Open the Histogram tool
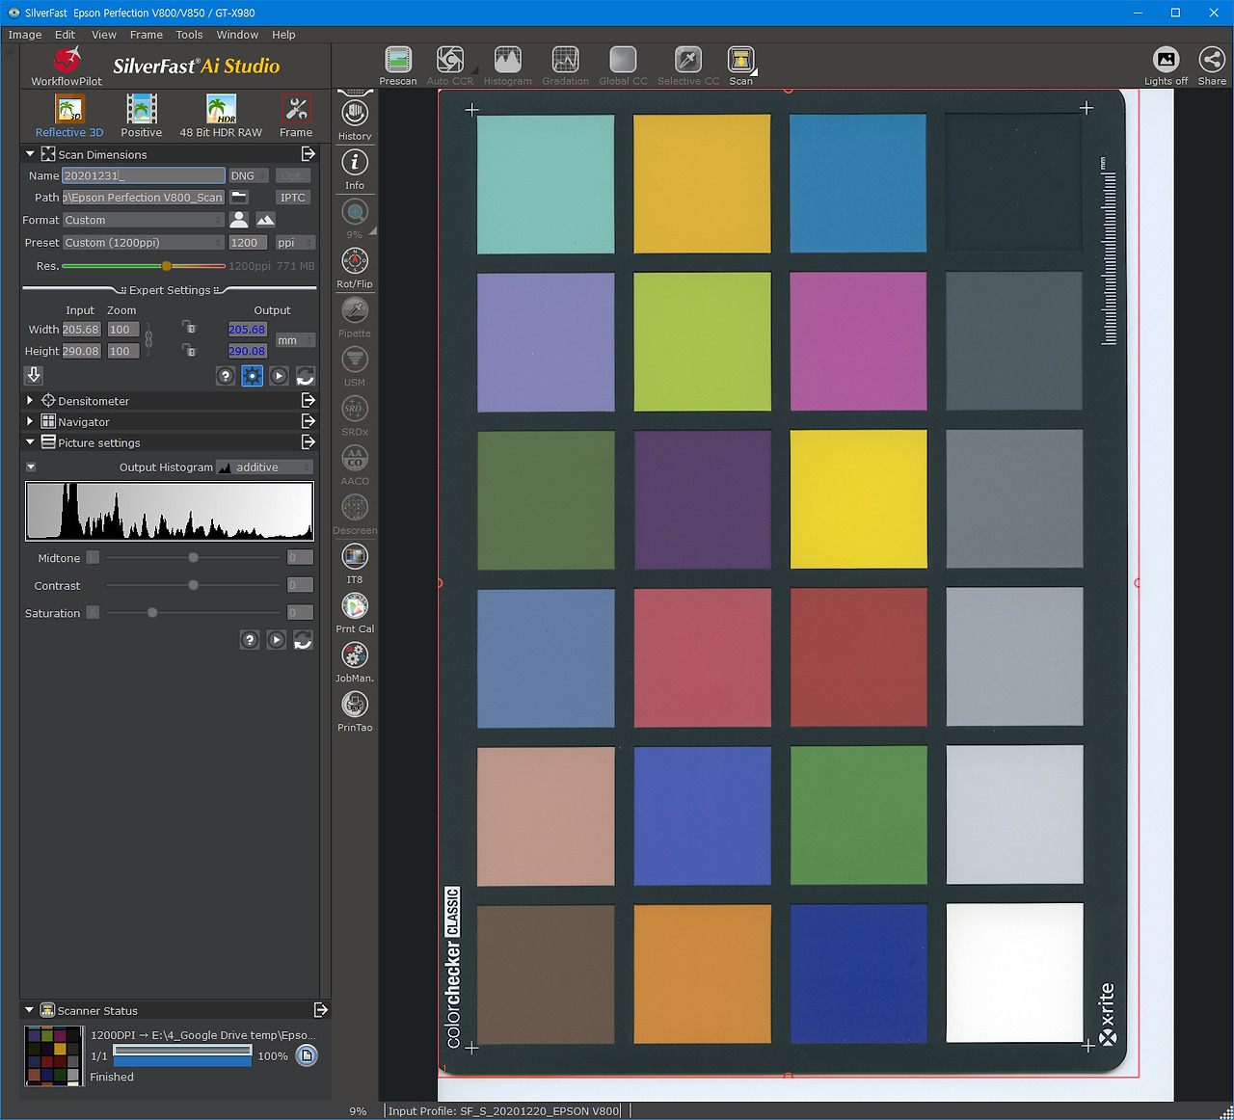Image resolution: width=1234 pixels, height=1120 pixels. pyautogui.click(x=508, y=60)
